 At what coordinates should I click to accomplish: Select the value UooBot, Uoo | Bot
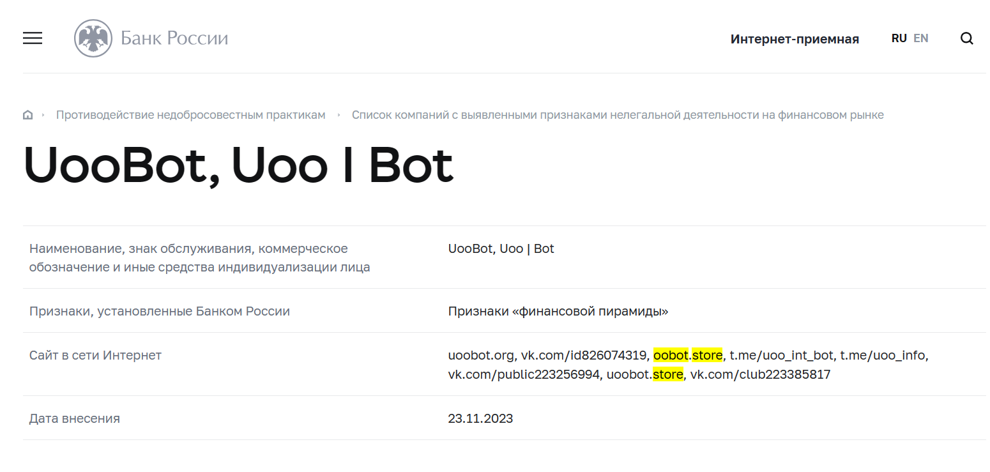(501, 248)
